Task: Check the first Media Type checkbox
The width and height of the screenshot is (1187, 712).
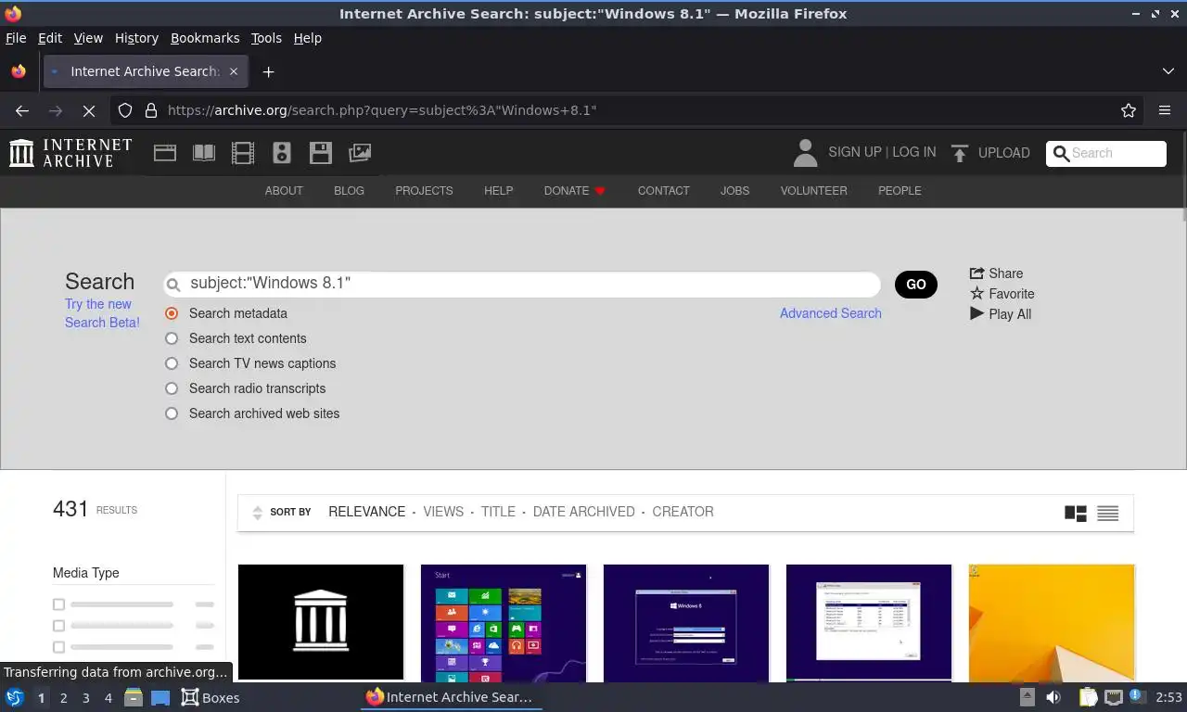Action: 59,604
